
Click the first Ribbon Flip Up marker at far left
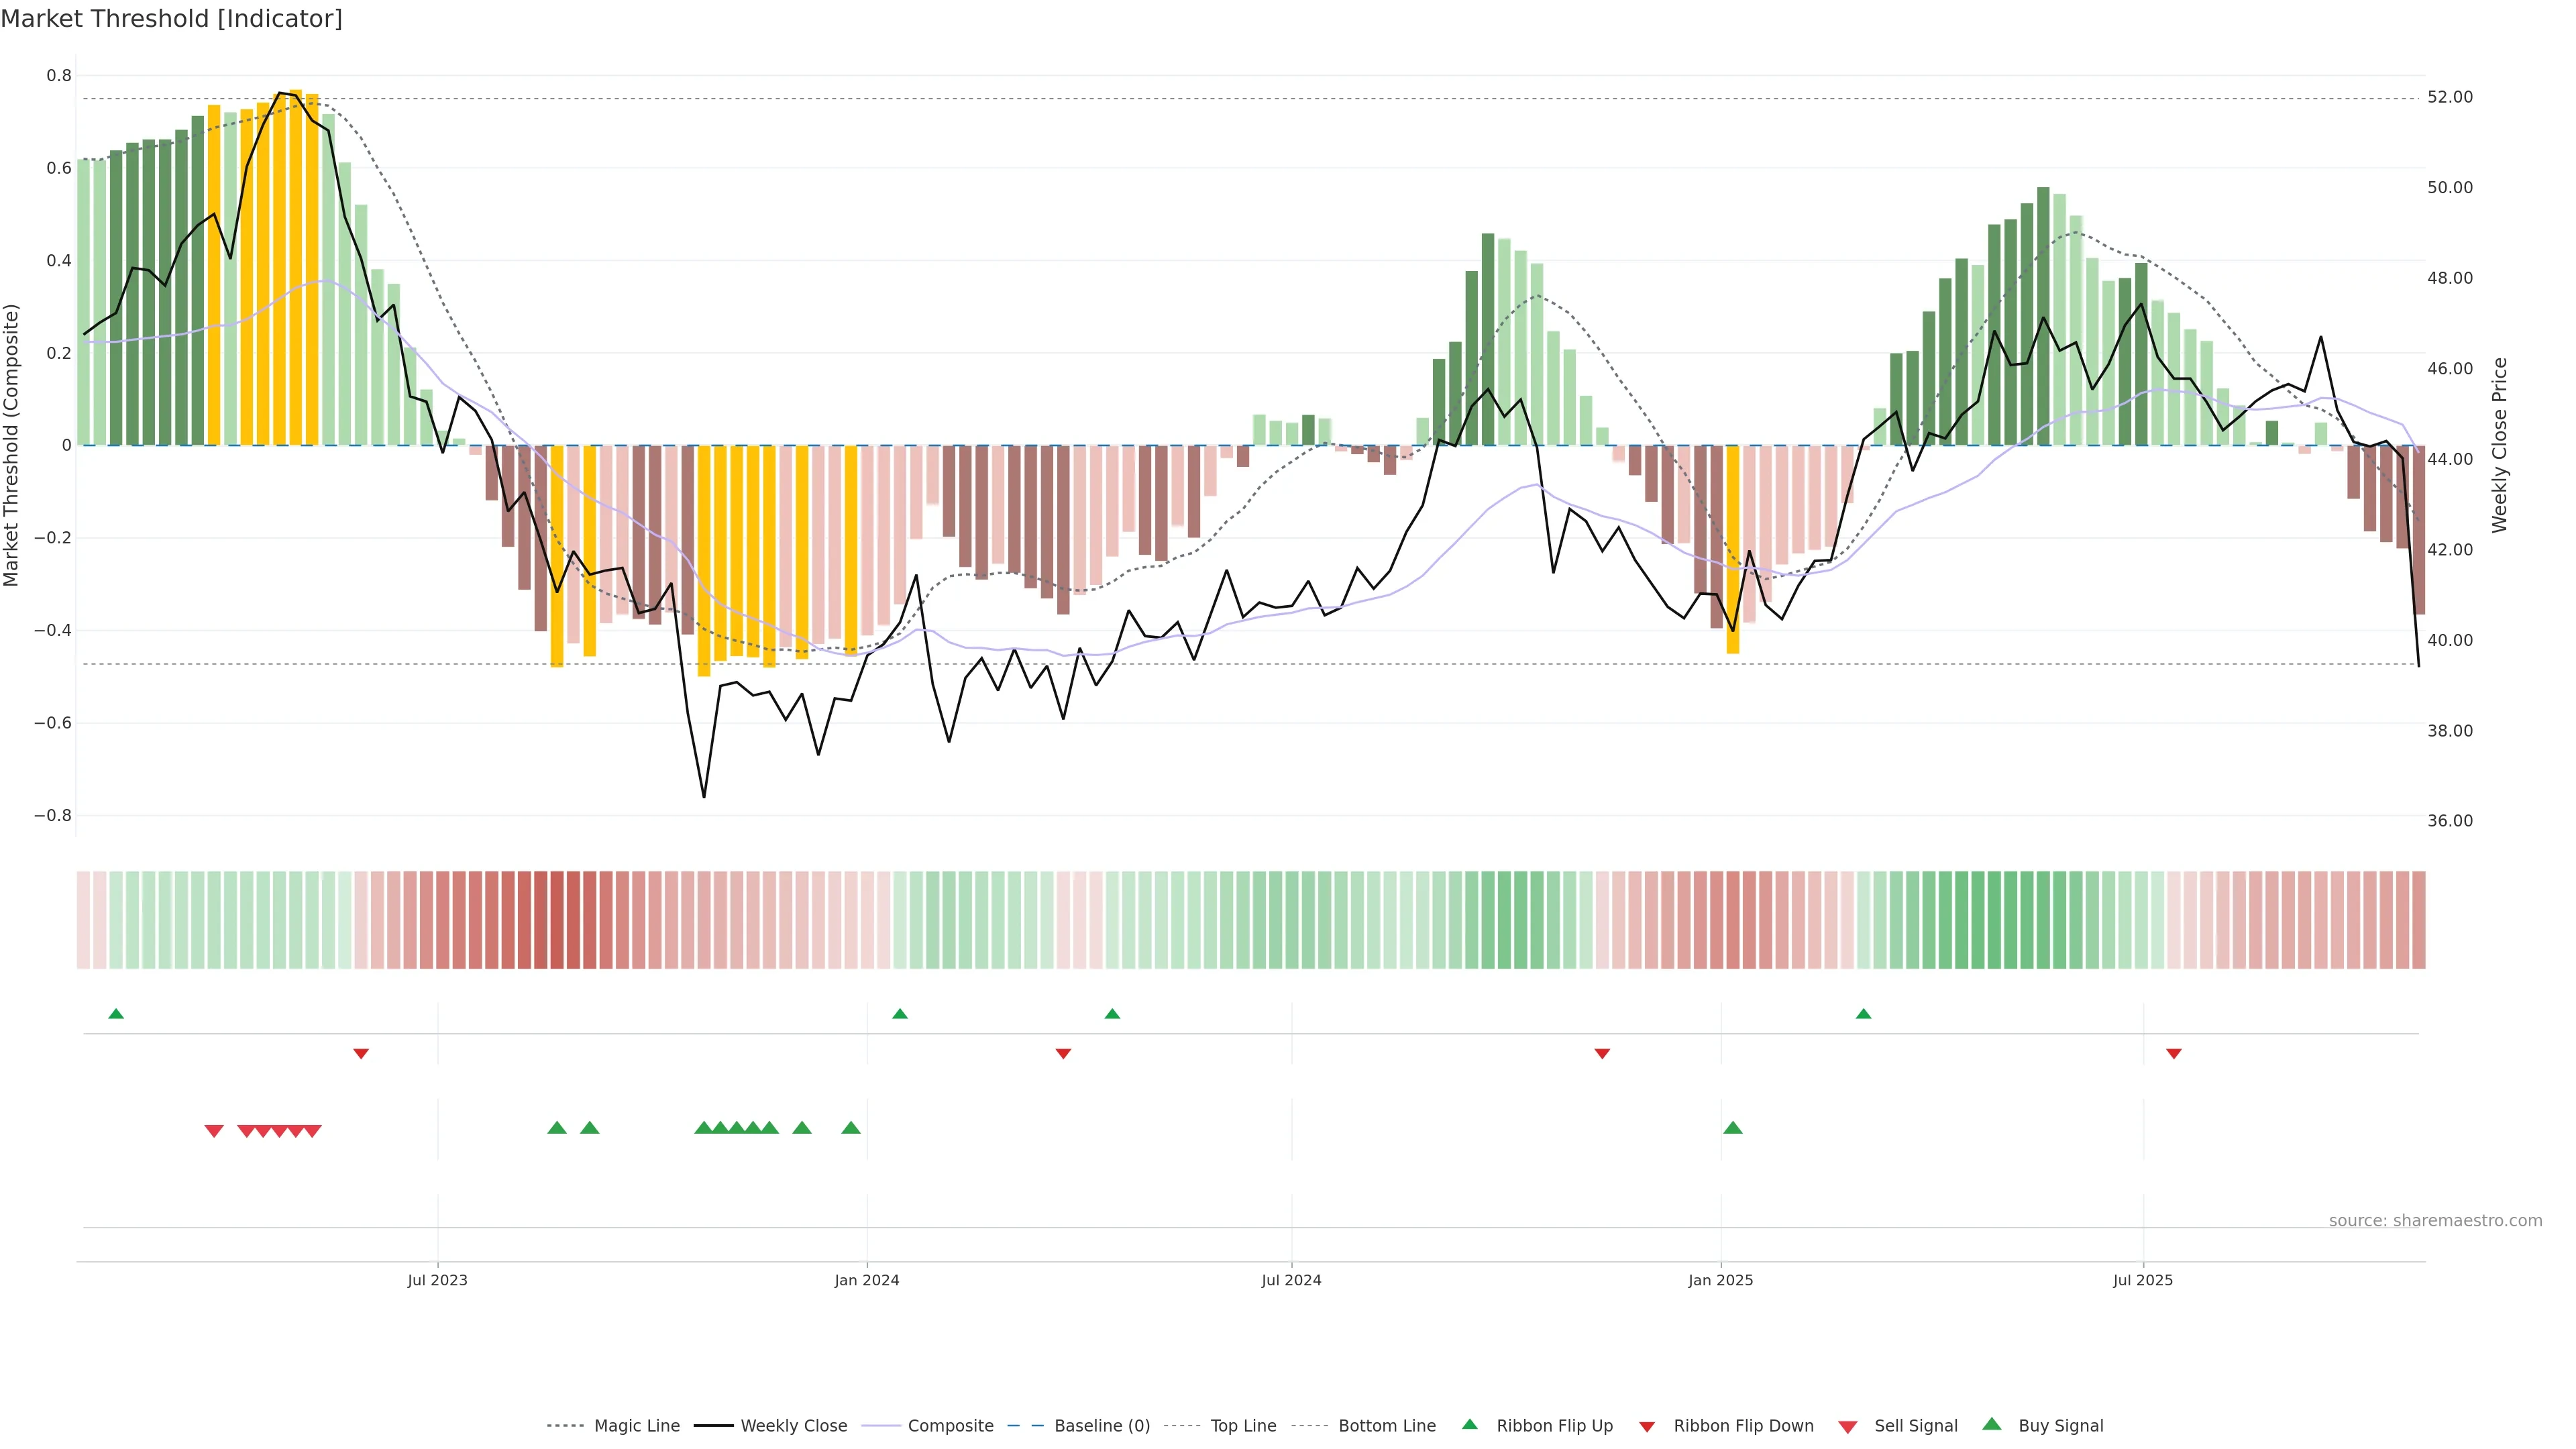[x=116, y=1014]
